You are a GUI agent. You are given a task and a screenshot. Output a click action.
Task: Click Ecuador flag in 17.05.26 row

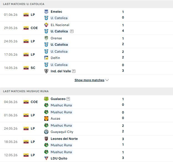pos(26,55)
